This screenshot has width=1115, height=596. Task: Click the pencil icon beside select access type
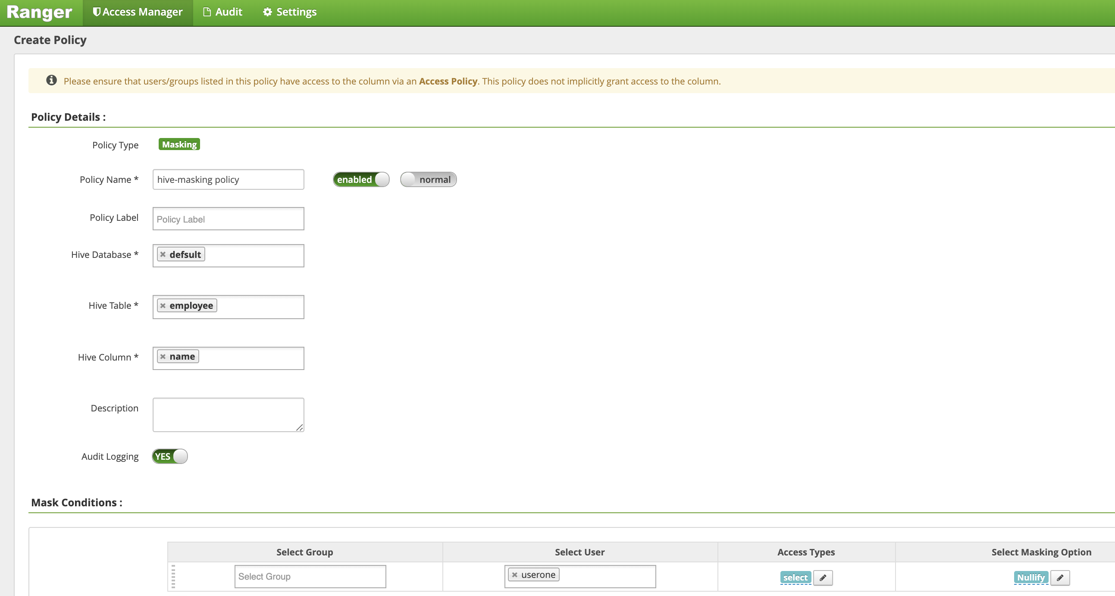pos(822,577)
